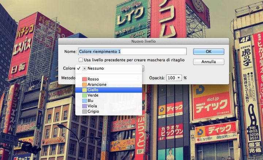Choose Blu from the color menu

click(x=109, y=101)
